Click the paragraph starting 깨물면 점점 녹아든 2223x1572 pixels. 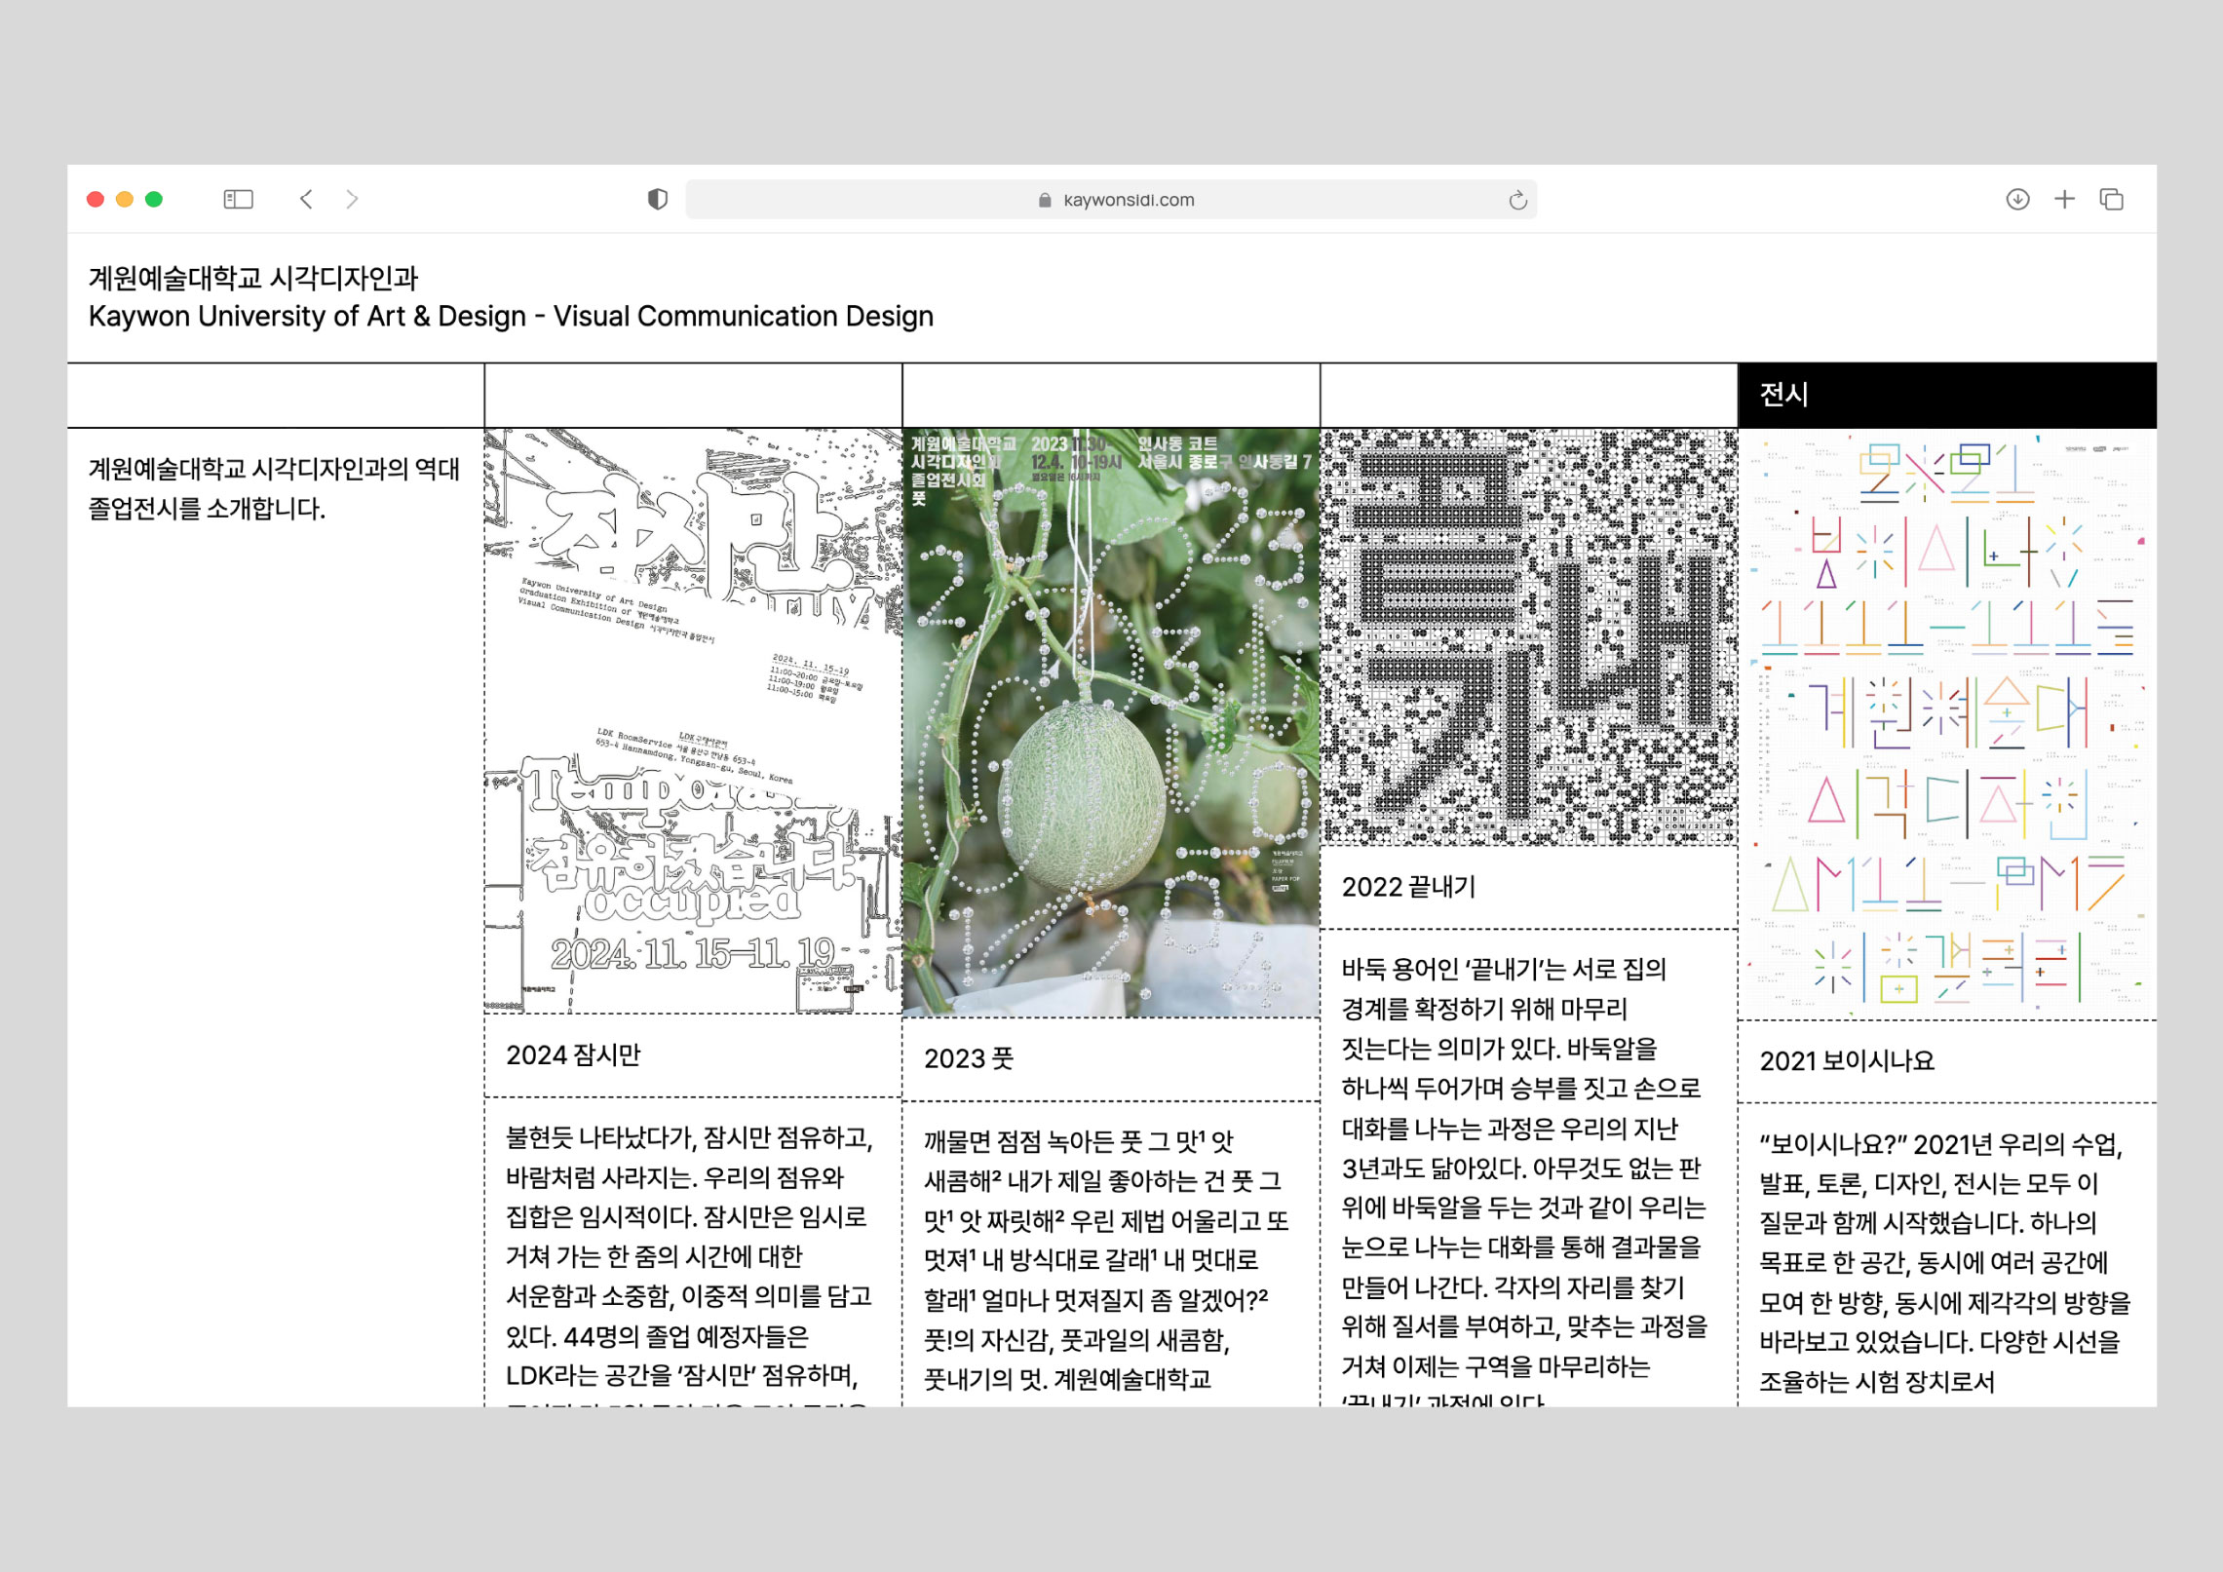coord(1107,1262)
